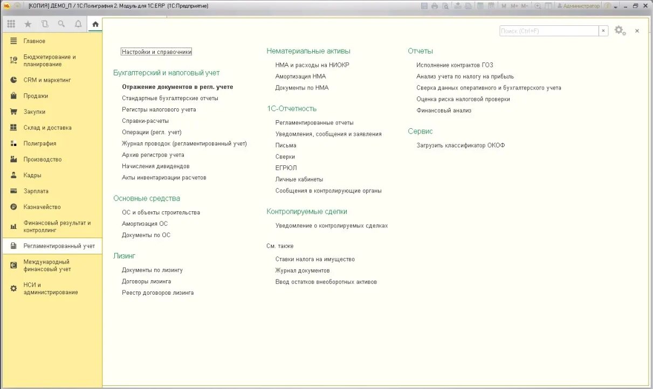The height and width of the screenshot is (389, 653).
Task: Open ЕГРЮЛ link
Action: click(x=286, y=168)
